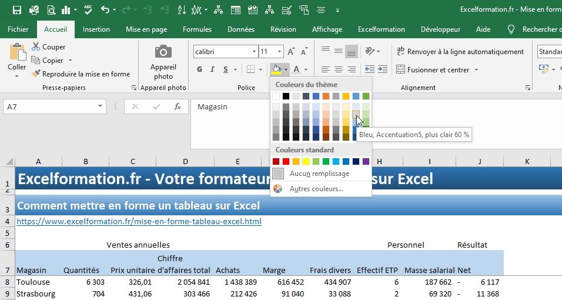Click the fx insert function icon

[178, 106]
